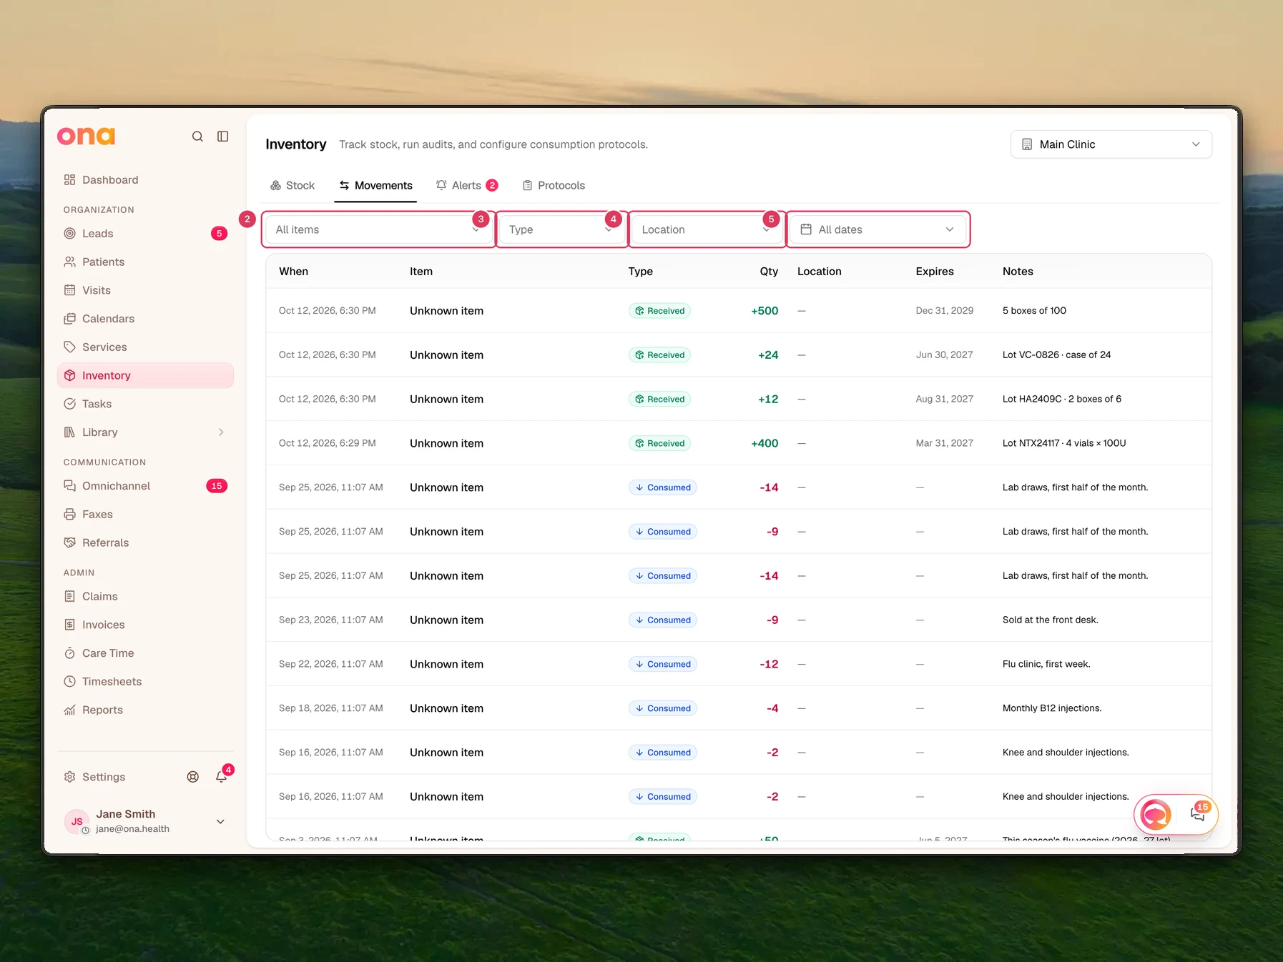This screenshot has width=1283, height=962.
Task: Open the Patients section
Action: [145, 262]
